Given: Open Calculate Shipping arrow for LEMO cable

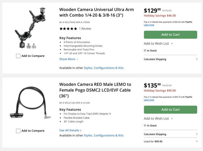Looking at the screenshot, I should [197, 134].
